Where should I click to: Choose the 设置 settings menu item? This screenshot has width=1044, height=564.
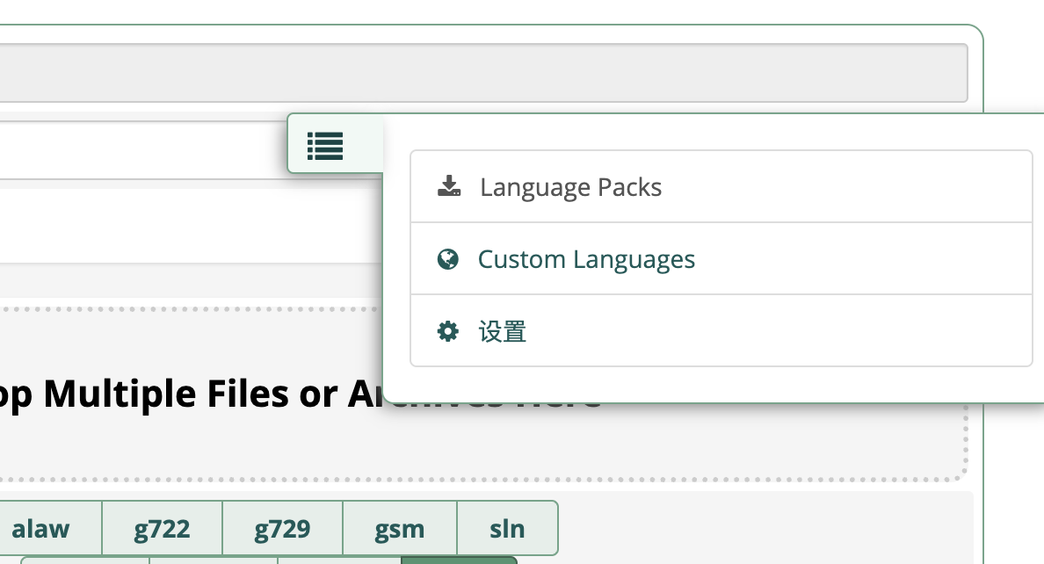[721, 331]
